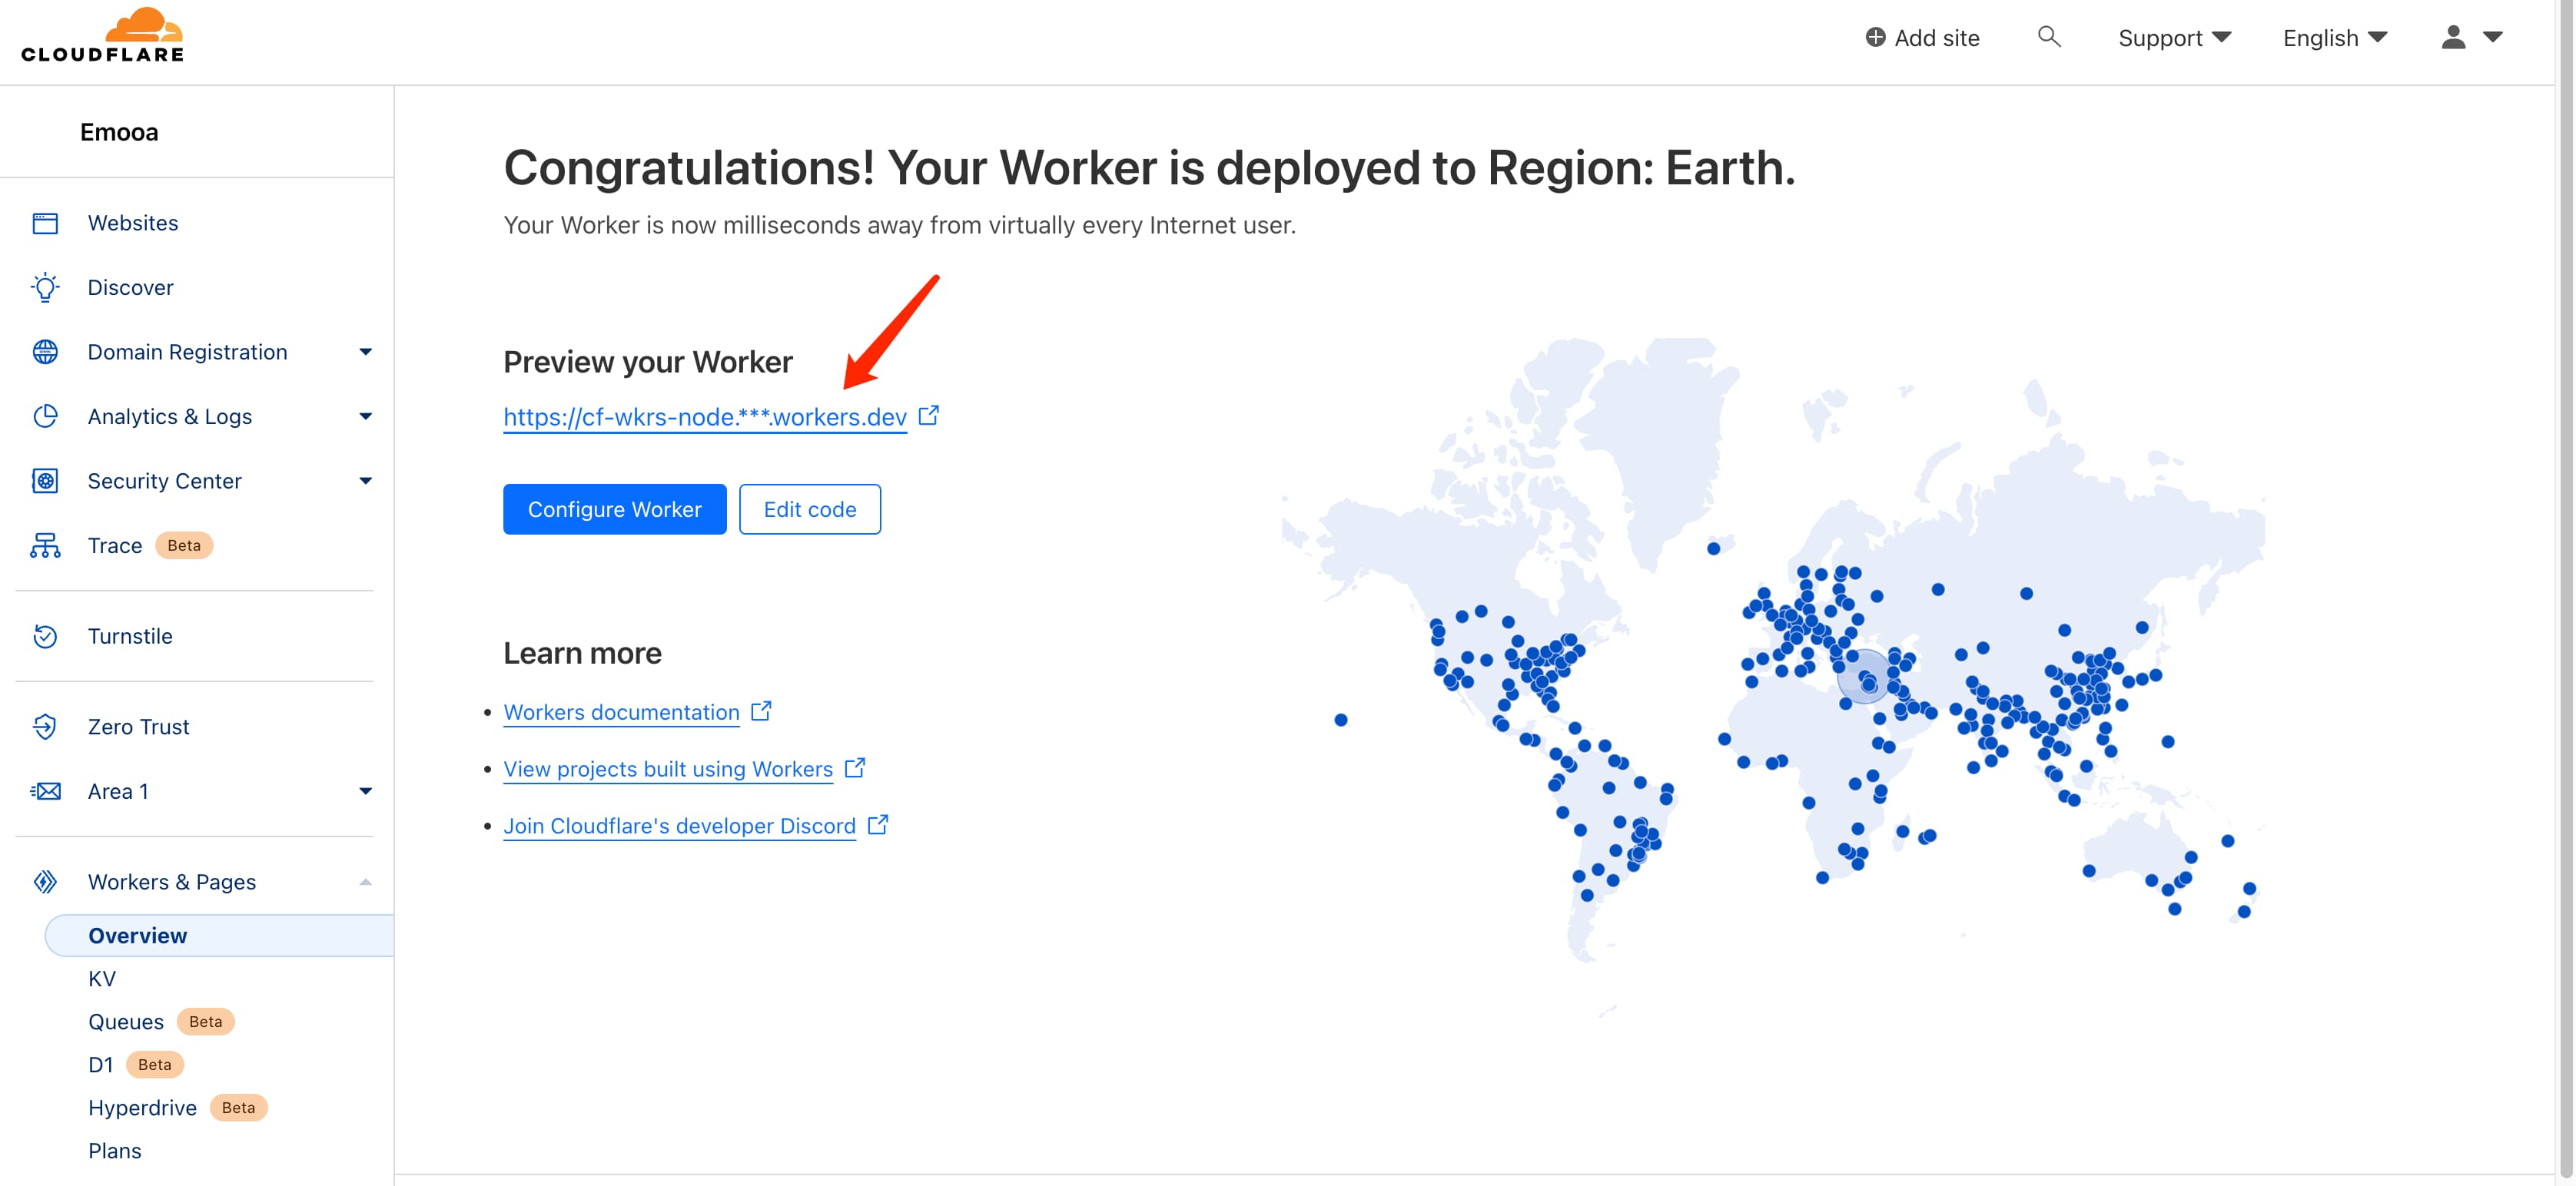This screenshot has width=2576, height=1186.
Task: Open Join Cloudflare's developer Discord link
Action: 679,827
